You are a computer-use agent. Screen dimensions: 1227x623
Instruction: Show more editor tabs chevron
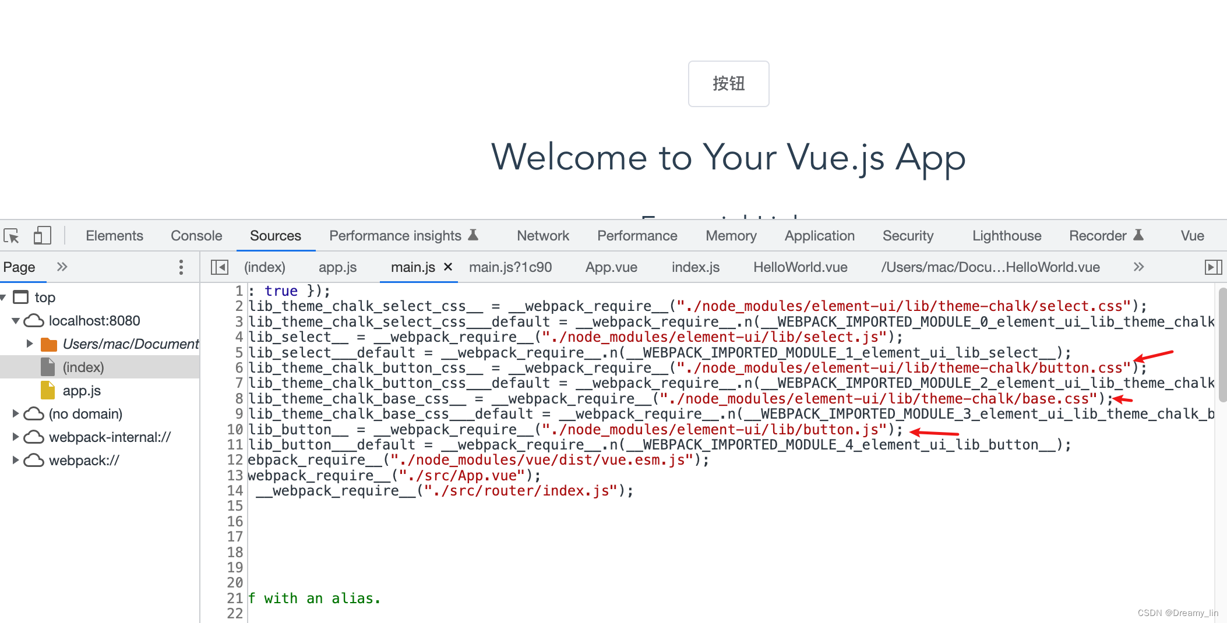point(1138,267)
